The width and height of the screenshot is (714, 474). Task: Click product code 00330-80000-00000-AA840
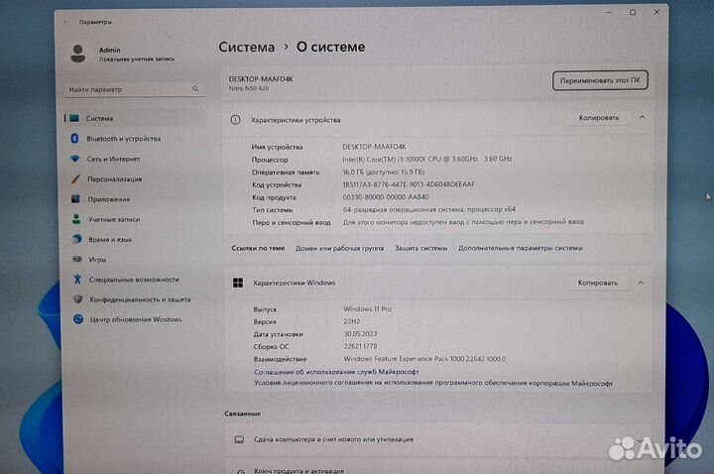(386, 197)
